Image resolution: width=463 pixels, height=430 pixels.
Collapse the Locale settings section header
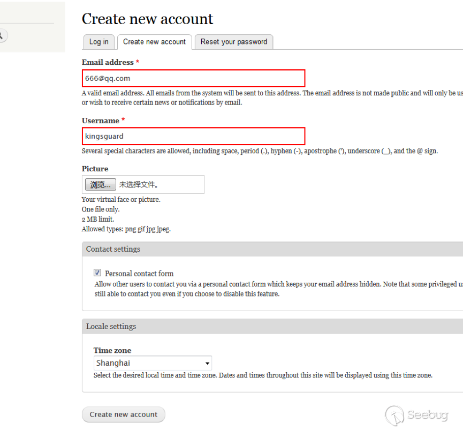pos(111,326)
